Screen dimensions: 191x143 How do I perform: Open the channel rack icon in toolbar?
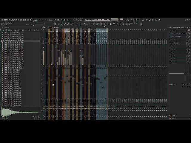pos(101,24)
